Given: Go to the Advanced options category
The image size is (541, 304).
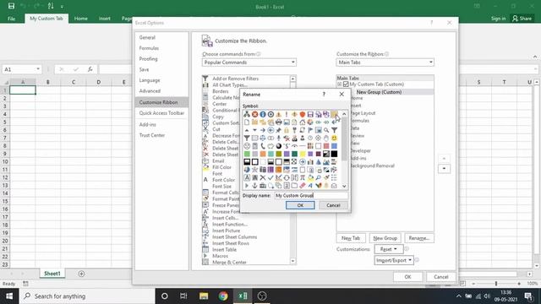Looking at the screenshot, I should pyautogui.click(x=150, y=91).
